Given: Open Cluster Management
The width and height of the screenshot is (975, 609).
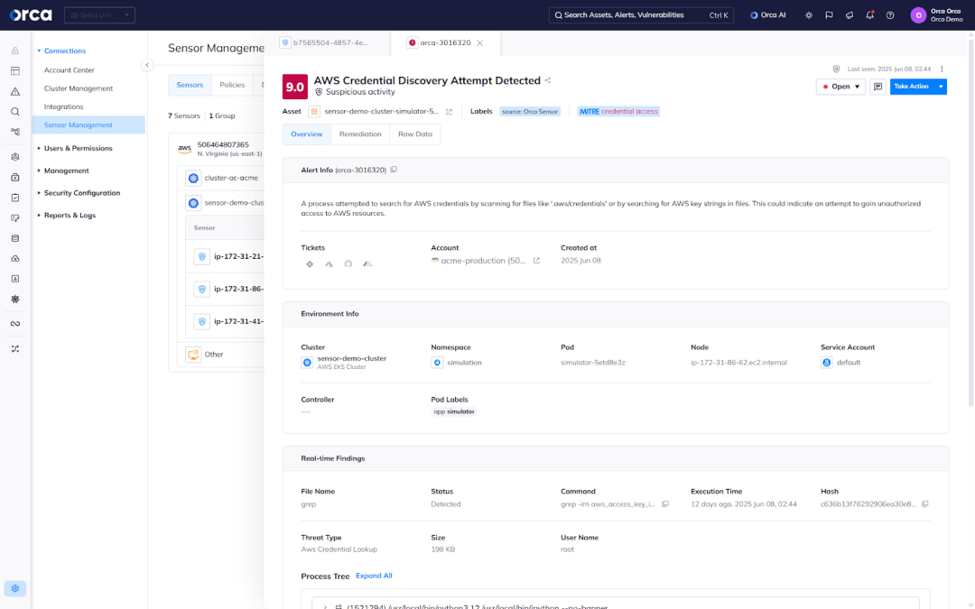Looking at the screenshot, I should [x=79, y=88].
